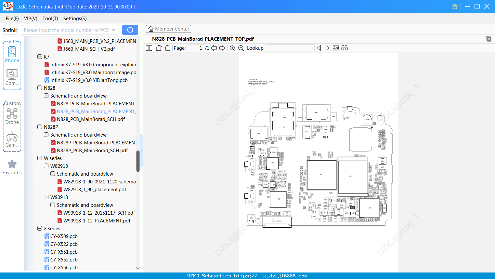Open CY-X509.pcb file
This screenshot has width=495, height=279.
coord(61,236)
